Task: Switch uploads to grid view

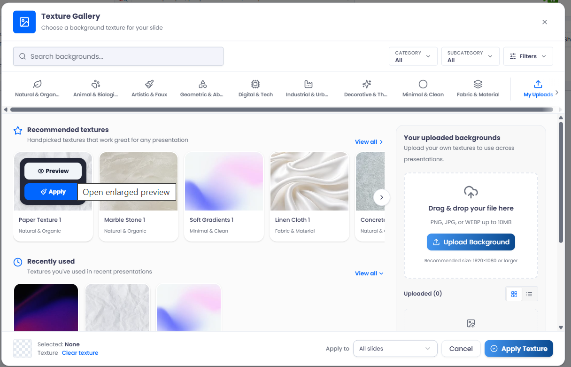Action: [x=514, y=294]
